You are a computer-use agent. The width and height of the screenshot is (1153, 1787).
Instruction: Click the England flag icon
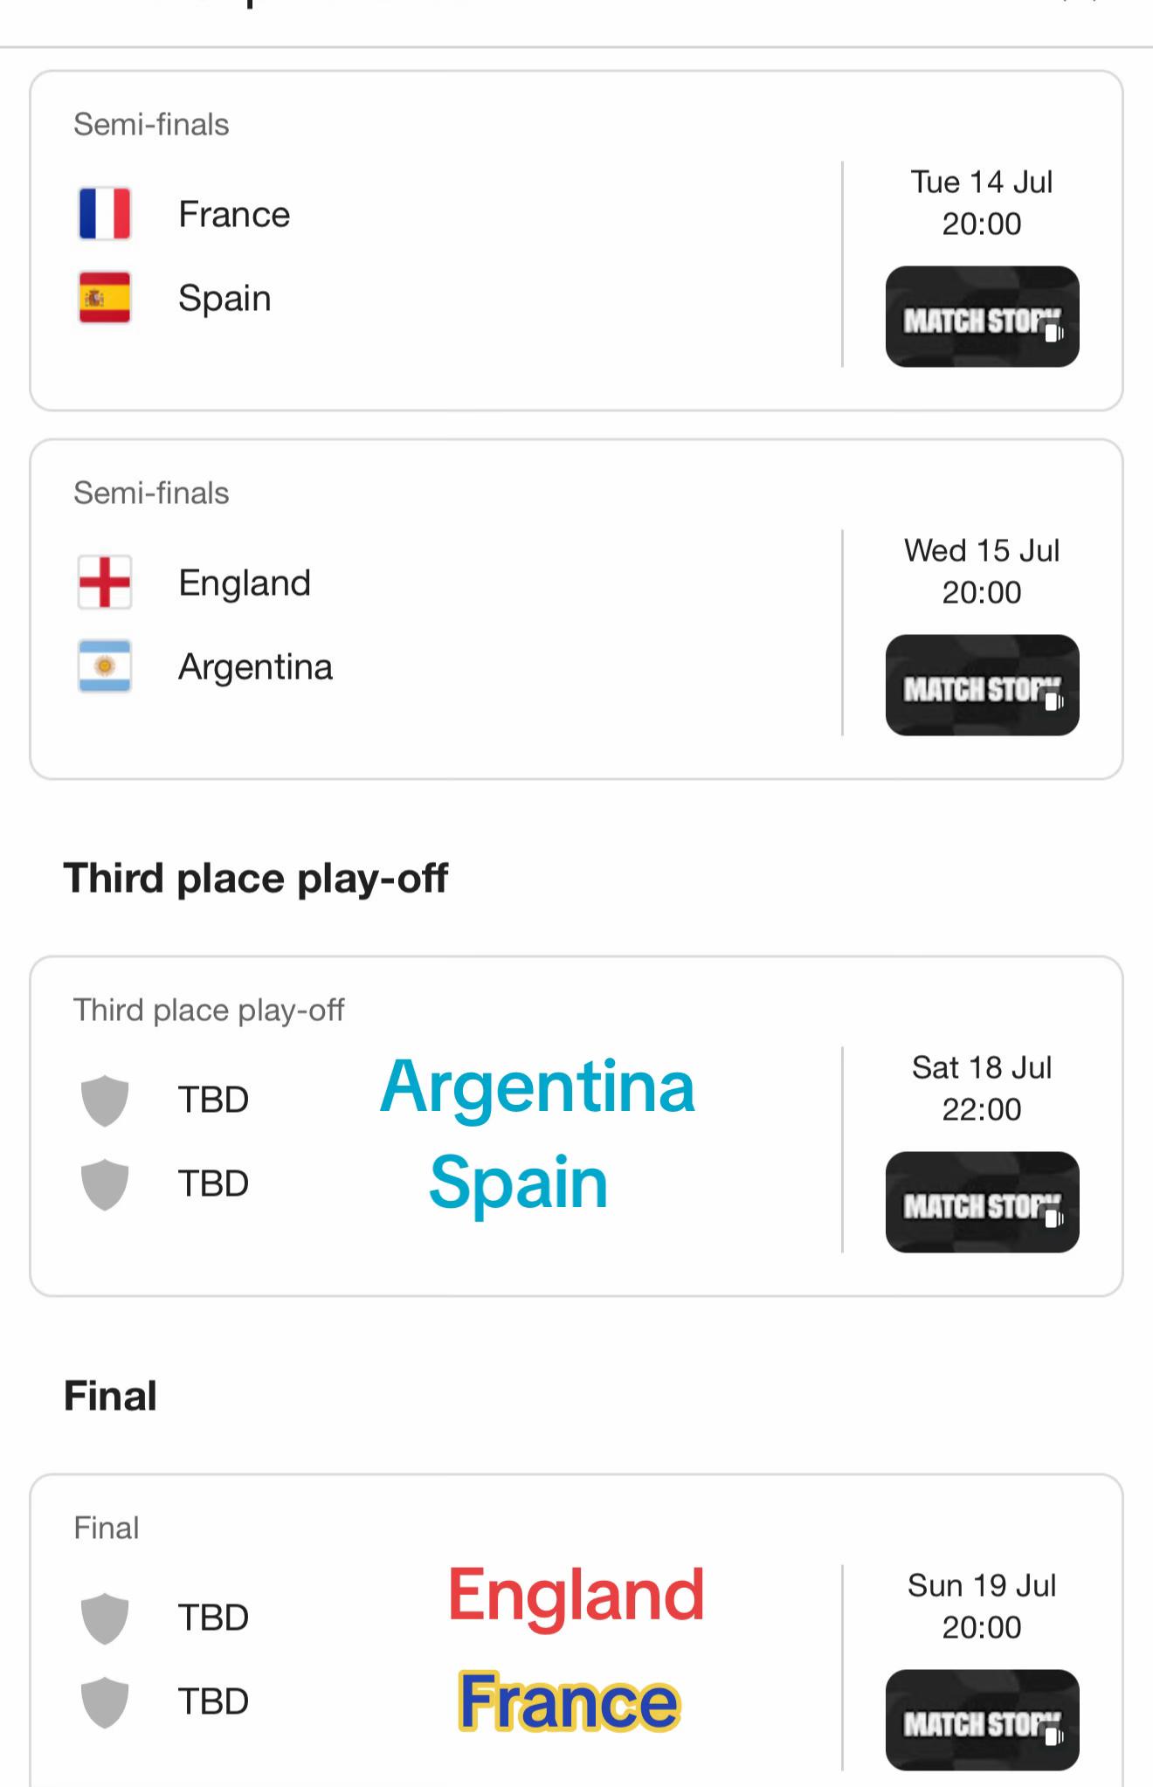pos(105,583)
